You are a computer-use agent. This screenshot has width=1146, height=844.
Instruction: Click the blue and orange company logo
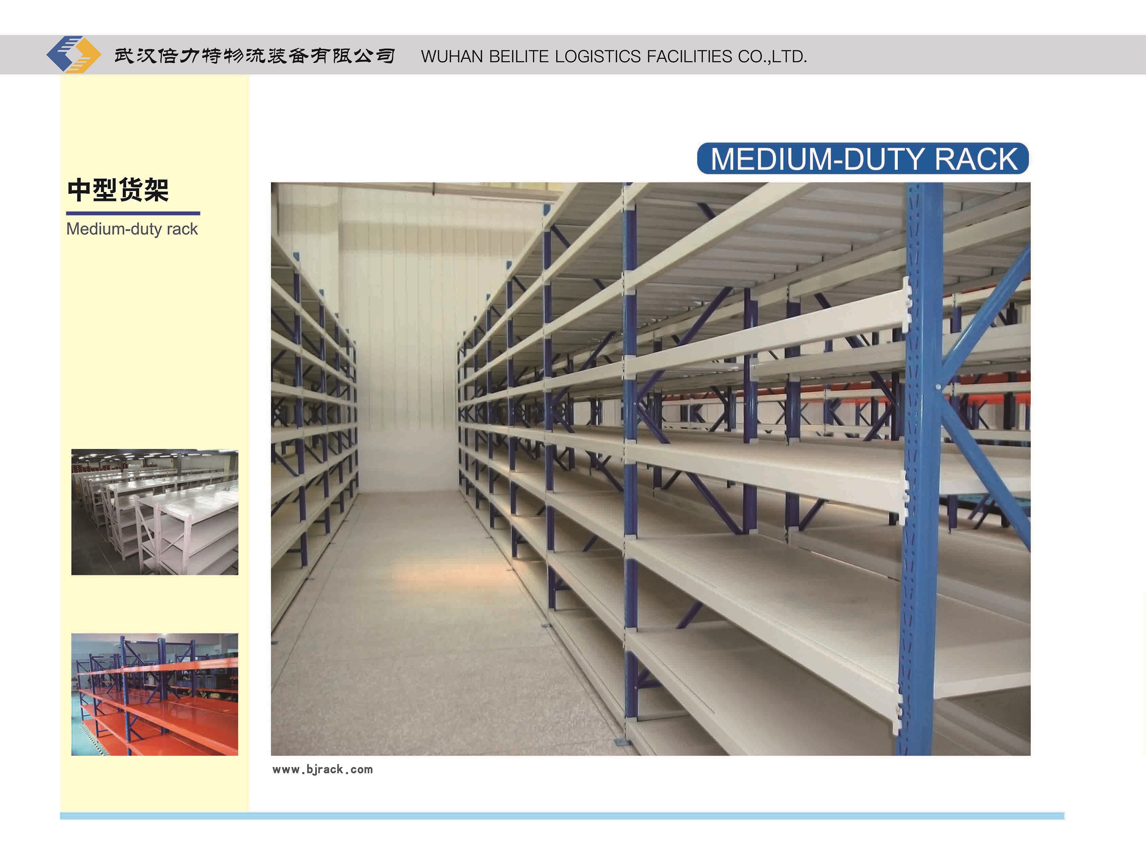(x=74, y=54)
